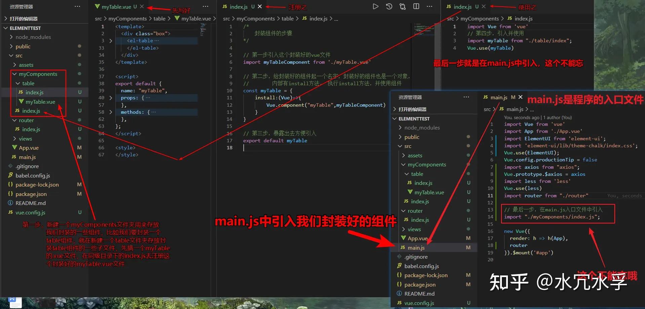Collapse the myComponents folder in Explorer

pos(14,74)
